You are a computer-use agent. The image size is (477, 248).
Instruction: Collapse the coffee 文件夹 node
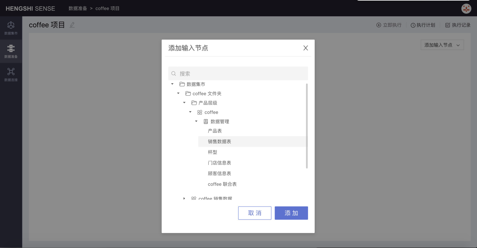click(178, 93)
